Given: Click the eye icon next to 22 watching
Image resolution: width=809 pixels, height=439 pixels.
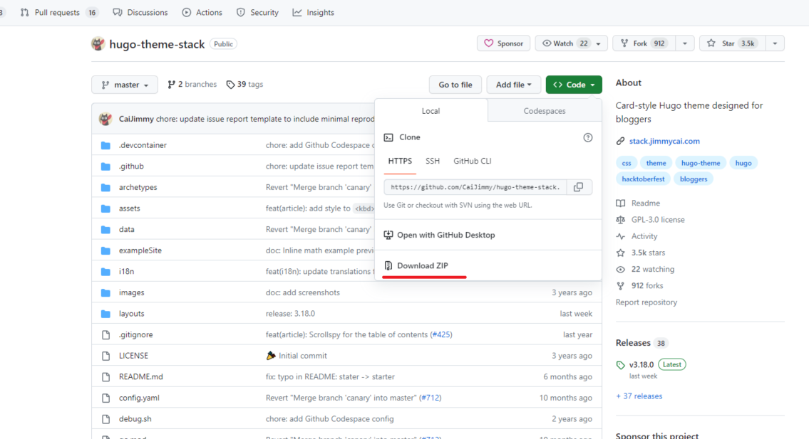Looking at the screenshot, I should click(621, 270).
